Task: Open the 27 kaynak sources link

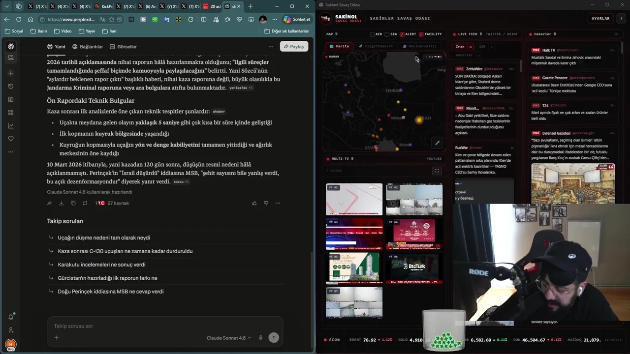Action: coord(113,203)
